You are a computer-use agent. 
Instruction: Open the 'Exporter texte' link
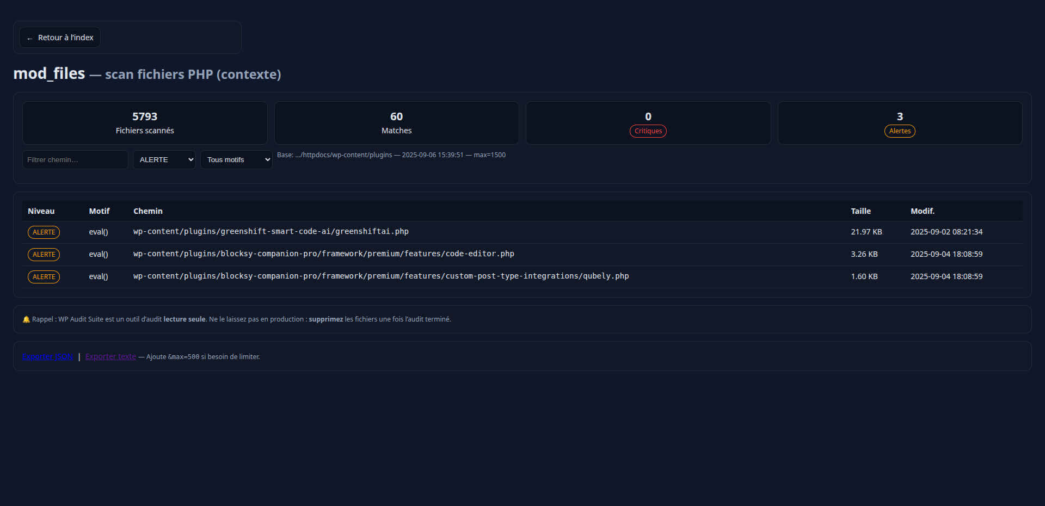coord(110,356)
